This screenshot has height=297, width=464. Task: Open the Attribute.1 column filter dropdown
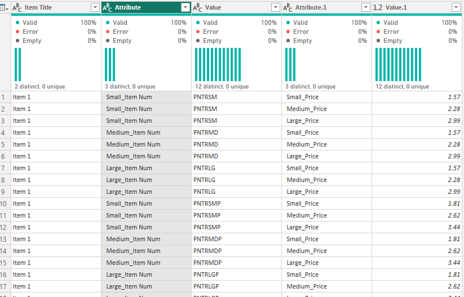pos(366,7)
